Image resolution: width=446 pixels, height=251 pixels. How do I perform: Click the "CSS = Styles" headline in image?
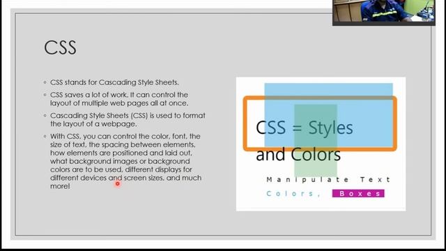(x=305, y=128)
